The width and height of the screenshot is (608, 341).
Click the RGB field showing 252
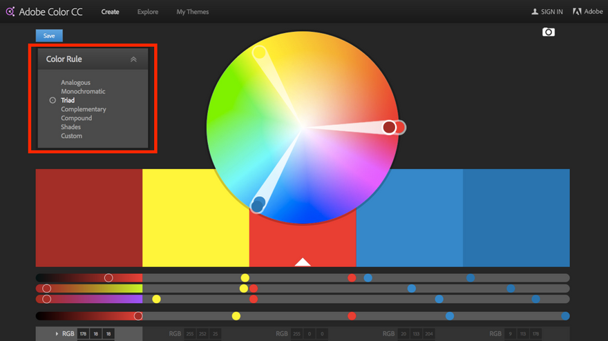pyautogui.click(x=202, y=333)
